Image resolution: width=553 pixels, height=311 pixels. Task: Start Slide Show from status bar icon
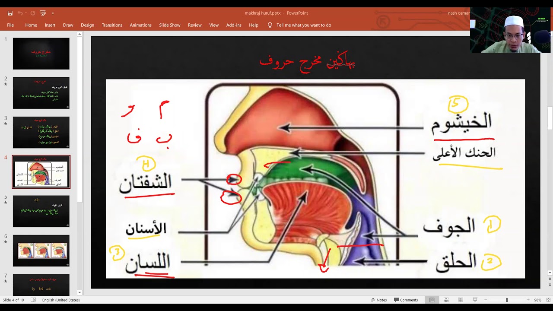coord(475,300)
